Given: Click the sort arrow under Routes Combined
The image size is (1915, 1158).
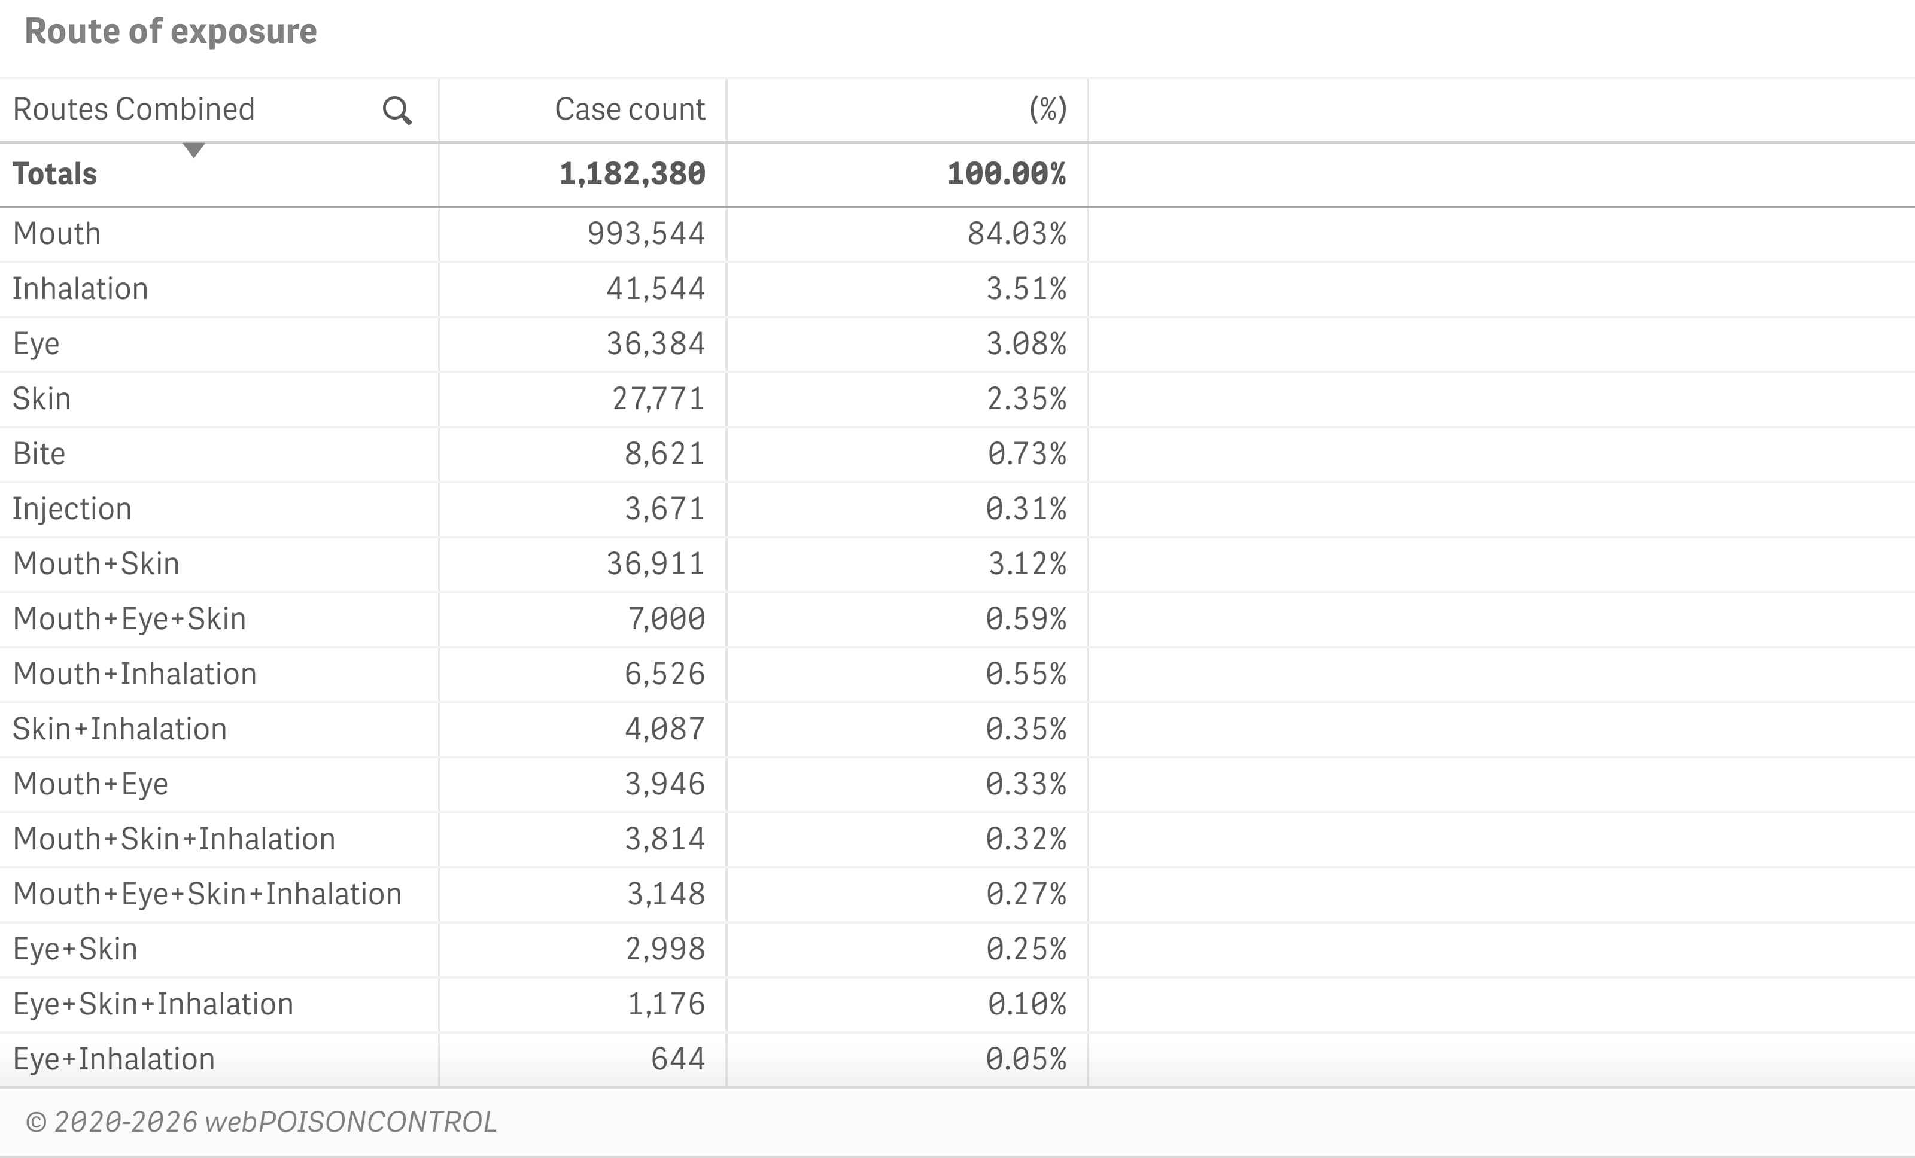Looking at the screenshot, I should pyautogui.click(x=193, y=150).
